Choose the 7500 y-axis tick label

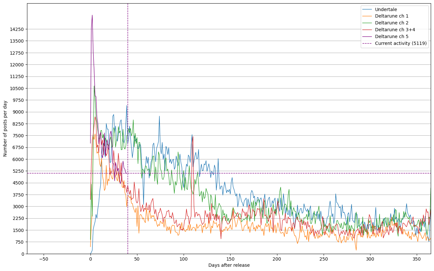point(19,136)
